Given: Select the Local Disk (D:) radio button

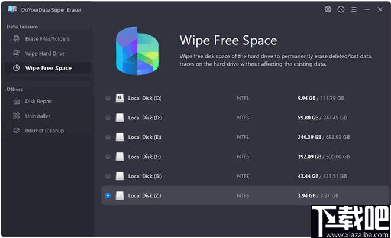Looking at the screenshot, I should click(x=108, y=118).
